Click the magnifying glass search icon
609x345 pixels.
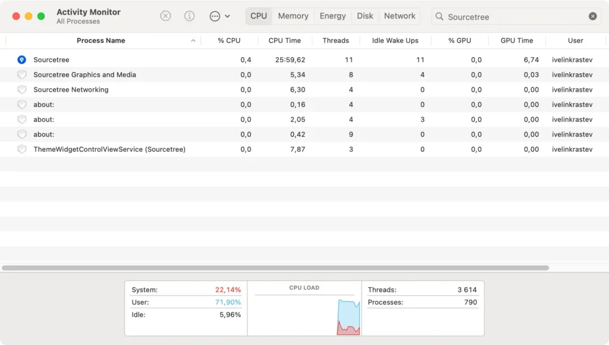(440, 16)
